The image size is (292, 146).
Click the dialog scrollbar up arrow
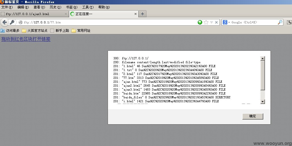point(262,59)
